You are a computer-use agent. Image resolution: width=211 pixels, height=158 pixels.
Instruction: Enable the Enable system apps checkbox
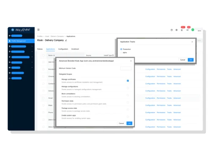(128, 117)
